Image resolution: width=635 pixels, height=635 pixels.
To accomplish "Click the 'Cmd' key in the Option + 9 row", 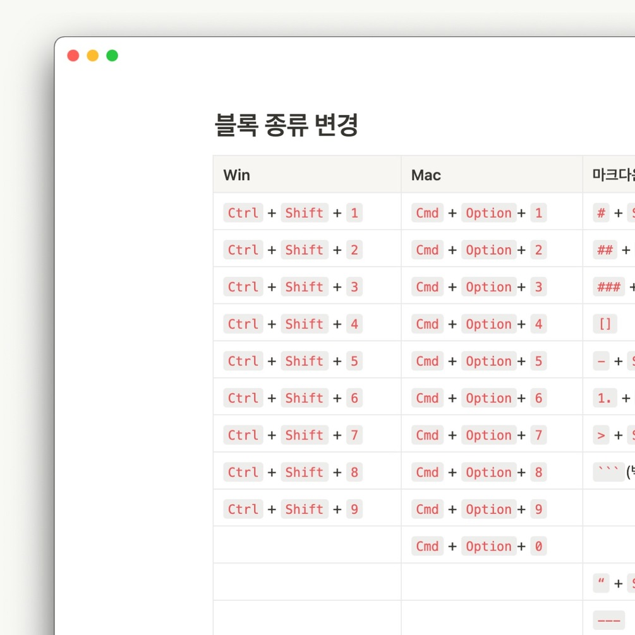I will (427, 509).
